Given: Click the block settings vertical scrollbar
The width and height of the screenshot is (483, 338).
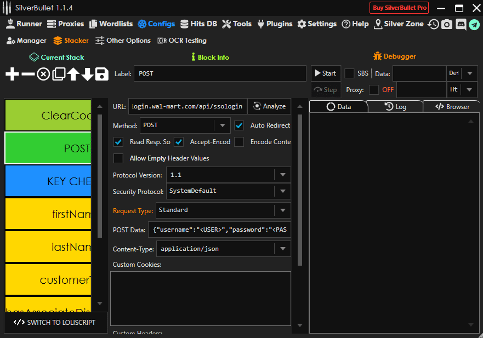Looking at the screenshot, I should tap(300, 189).
